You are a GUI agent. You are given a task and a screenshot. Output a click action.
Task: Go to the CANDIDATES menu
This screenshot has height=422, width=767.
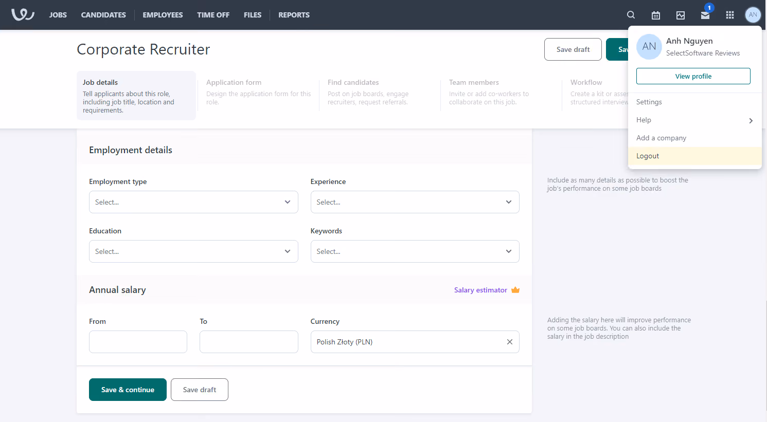(103, 15)
